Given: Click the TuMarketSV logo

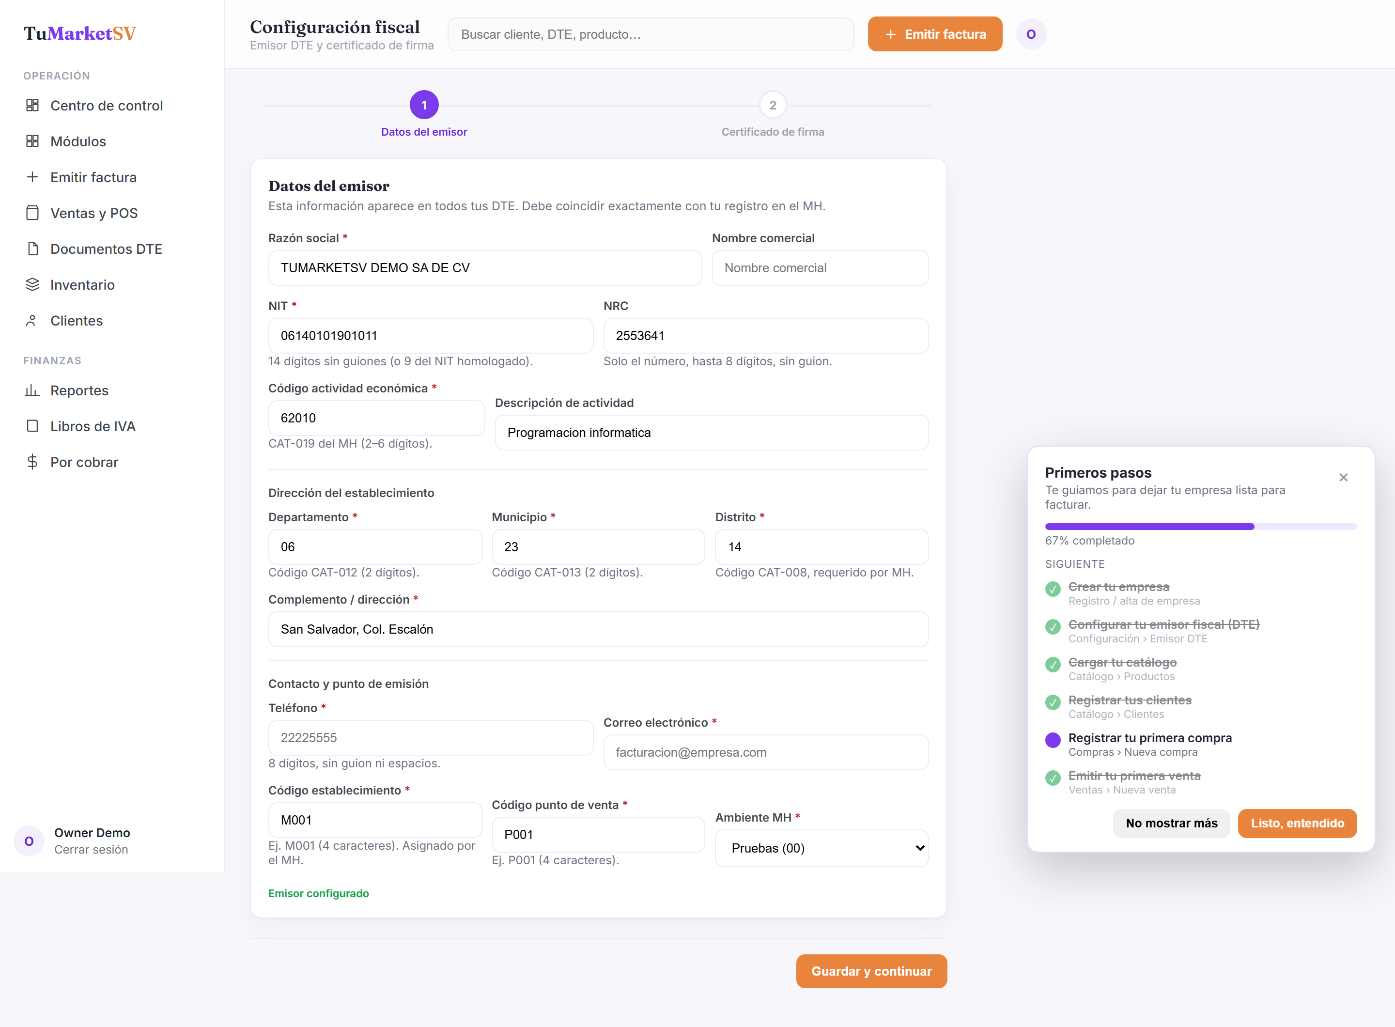Looking at the screenshot, I should coord(79,33).
